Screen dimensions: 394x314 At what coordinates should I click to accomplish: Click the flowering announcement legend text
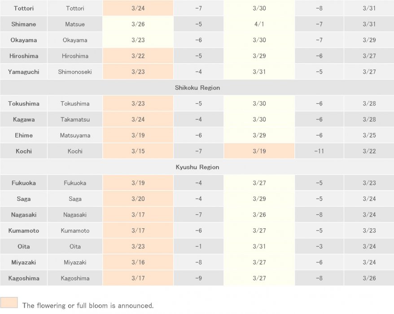[x=88, y=305]
